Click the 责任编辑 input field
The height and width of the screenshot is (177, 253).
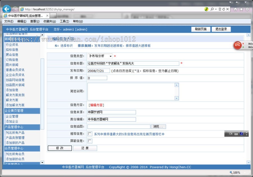click(112, 119)
